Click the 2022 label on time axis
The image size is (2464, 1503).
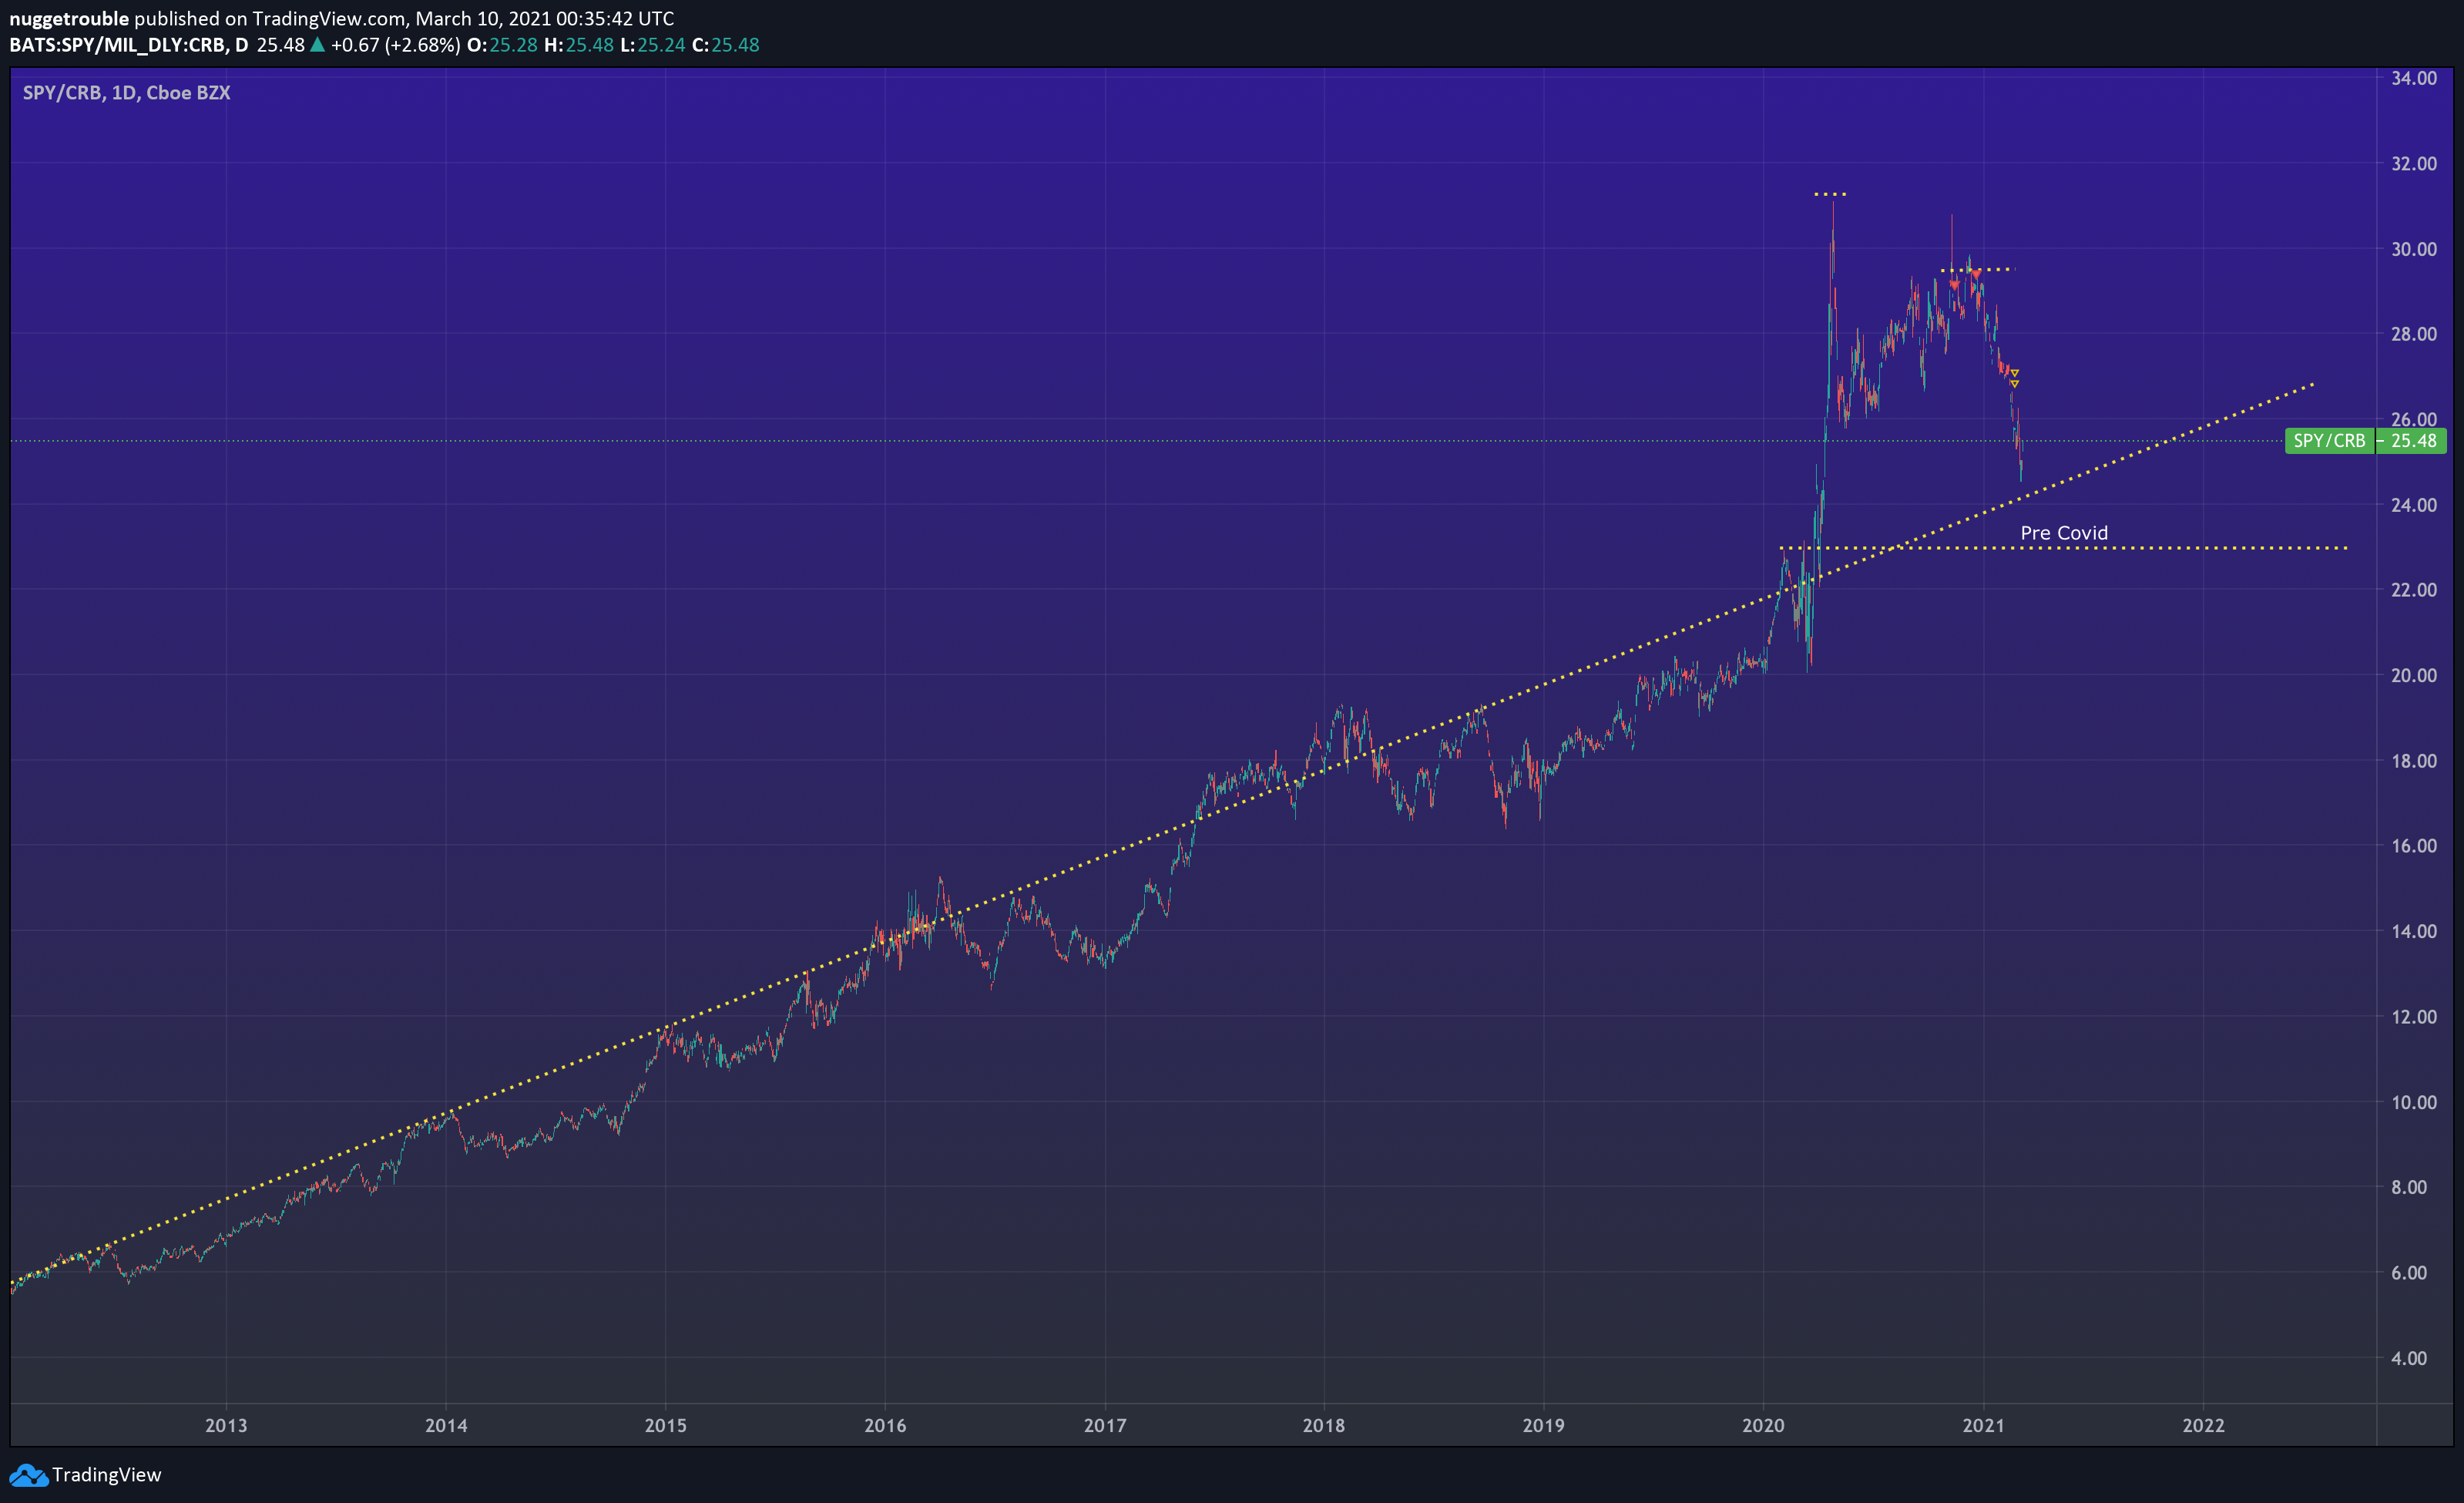pyautogui.click(x=2203, y=1425)
